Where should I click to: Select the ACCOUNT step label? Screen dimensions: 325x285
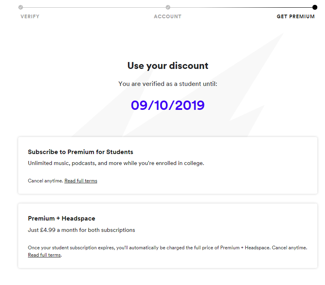click(x=168, y=17)
